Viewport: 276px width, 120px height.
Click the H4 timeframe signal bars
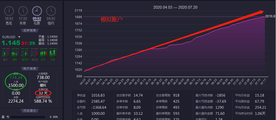point(53,53)
